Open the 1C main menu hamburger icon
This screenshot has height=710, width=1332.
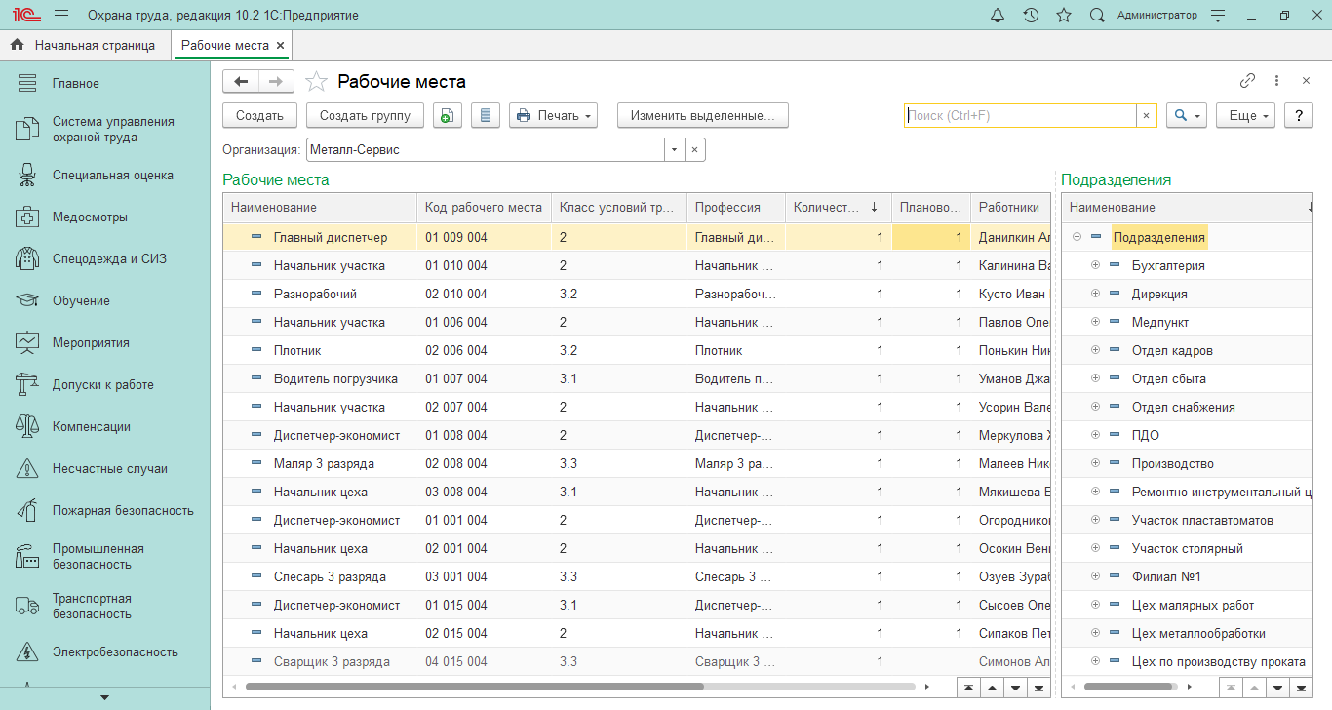coord(61,16)
